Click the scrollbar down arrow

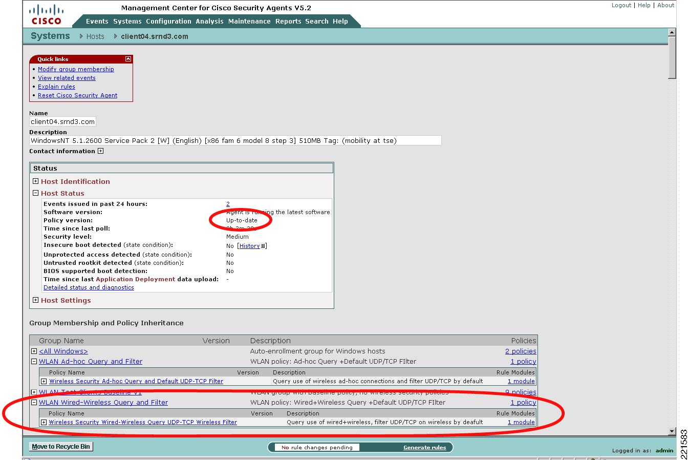(672, 432)
